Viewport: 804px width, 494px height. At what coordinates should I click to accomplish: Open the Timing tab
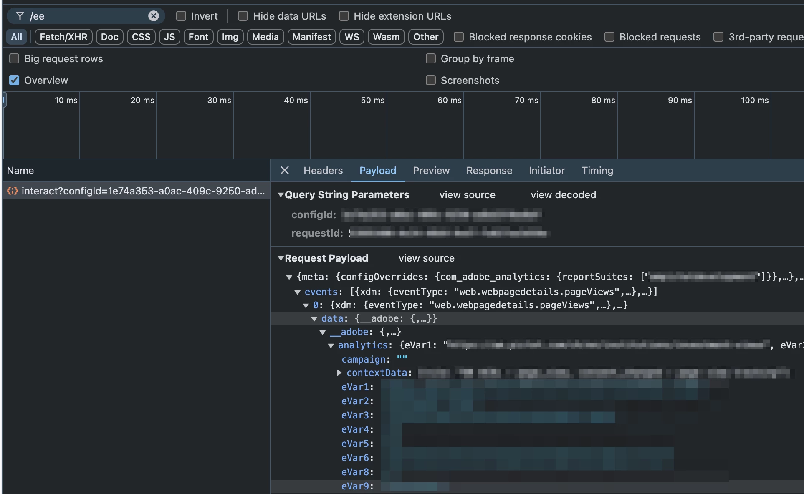597,170
